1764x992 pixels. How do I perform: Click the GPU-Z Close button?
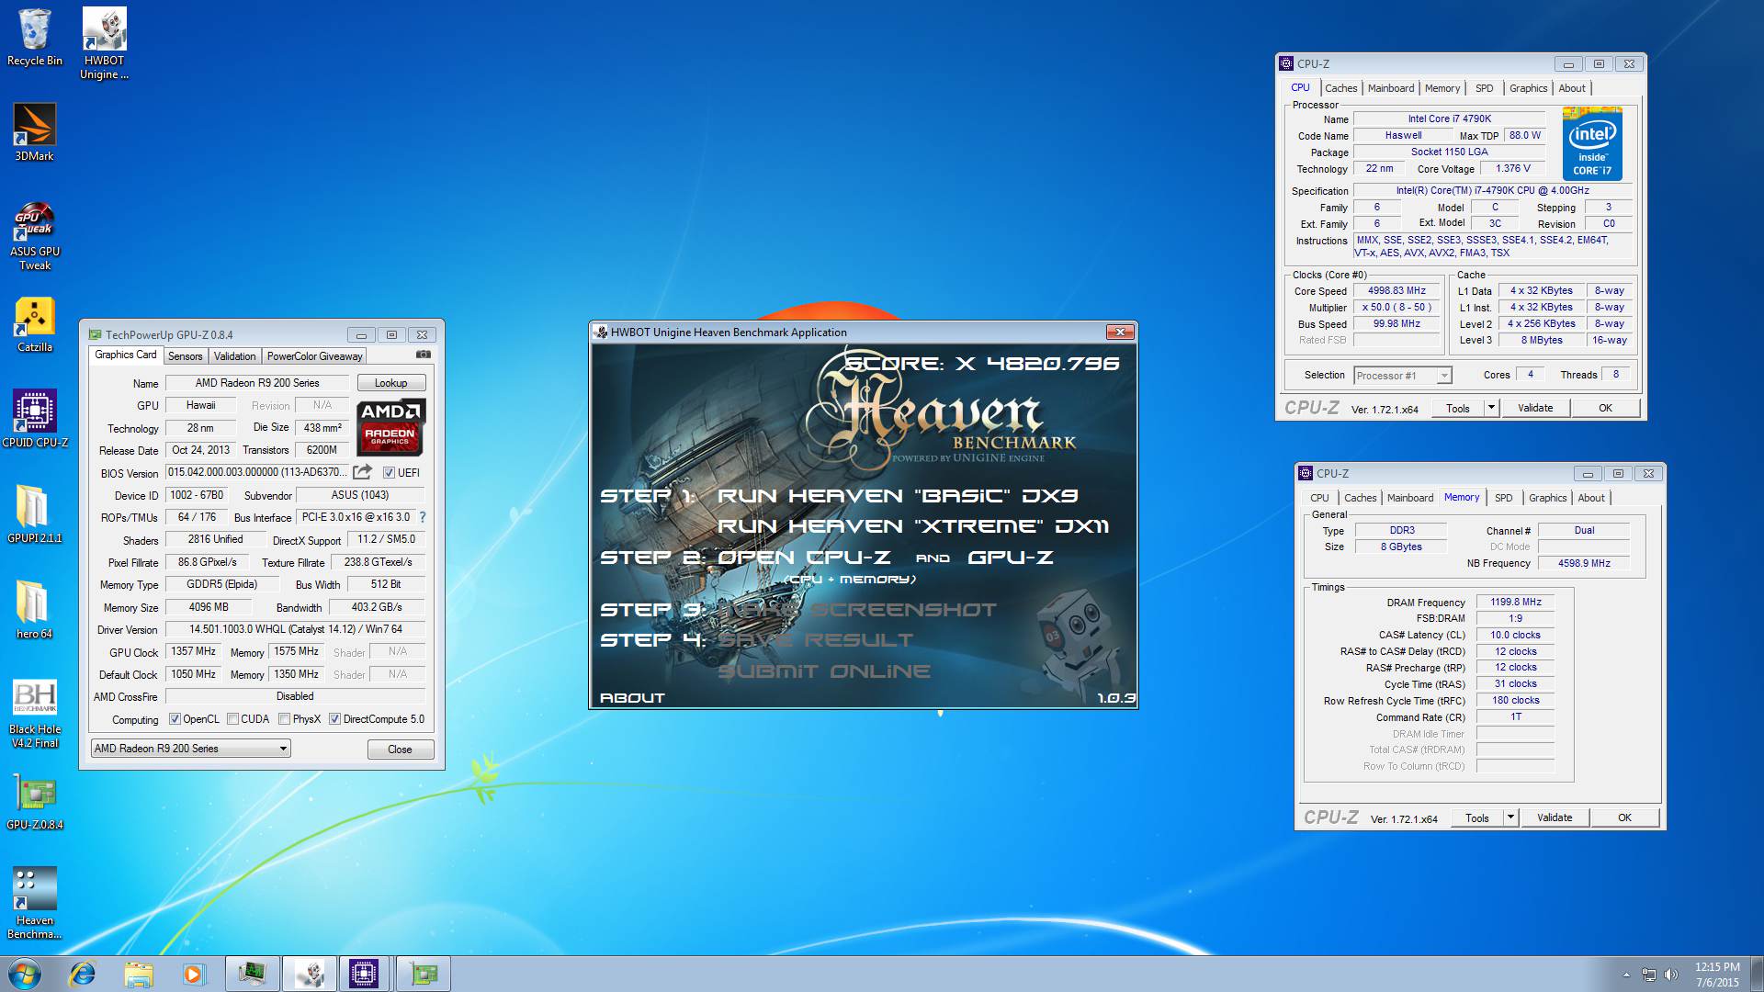[x=400, y=750]
